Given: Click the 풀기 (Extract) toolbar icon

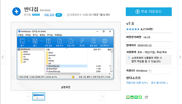Looking at the screenshot, I should click(x=35, y=41).
